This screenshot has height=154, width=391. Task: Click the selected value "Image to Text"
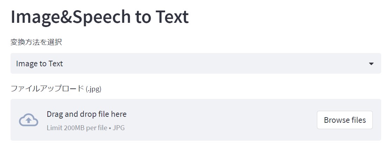tap(39, 63)
